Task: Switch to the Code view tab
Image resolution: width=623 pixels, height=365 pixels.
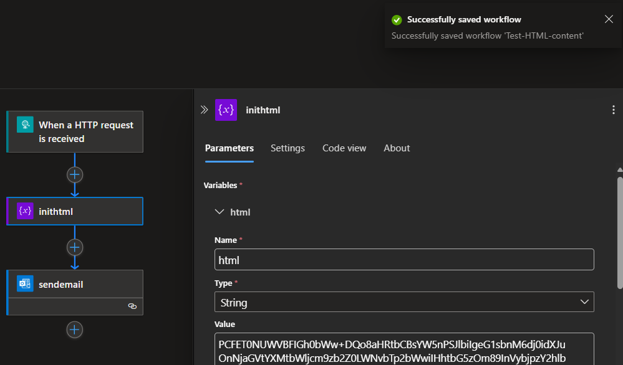Action: click(344, 148)
